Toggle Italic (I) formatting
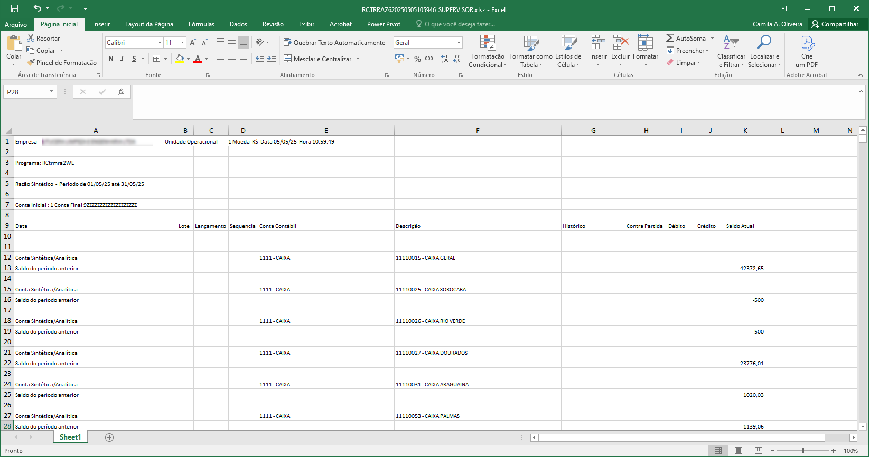The image size is (869, 457). click(x=122, y=59)
